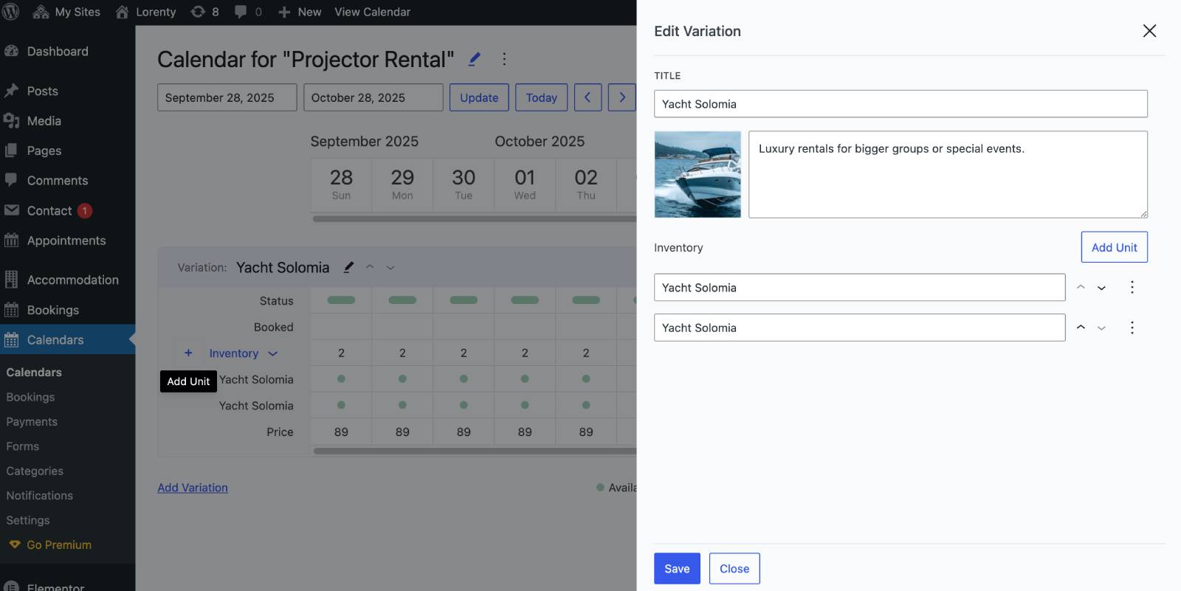Move variation Yacht Solomia down with chevron
The width and height of the screenshot is (1181, 591).
point(390,268)
